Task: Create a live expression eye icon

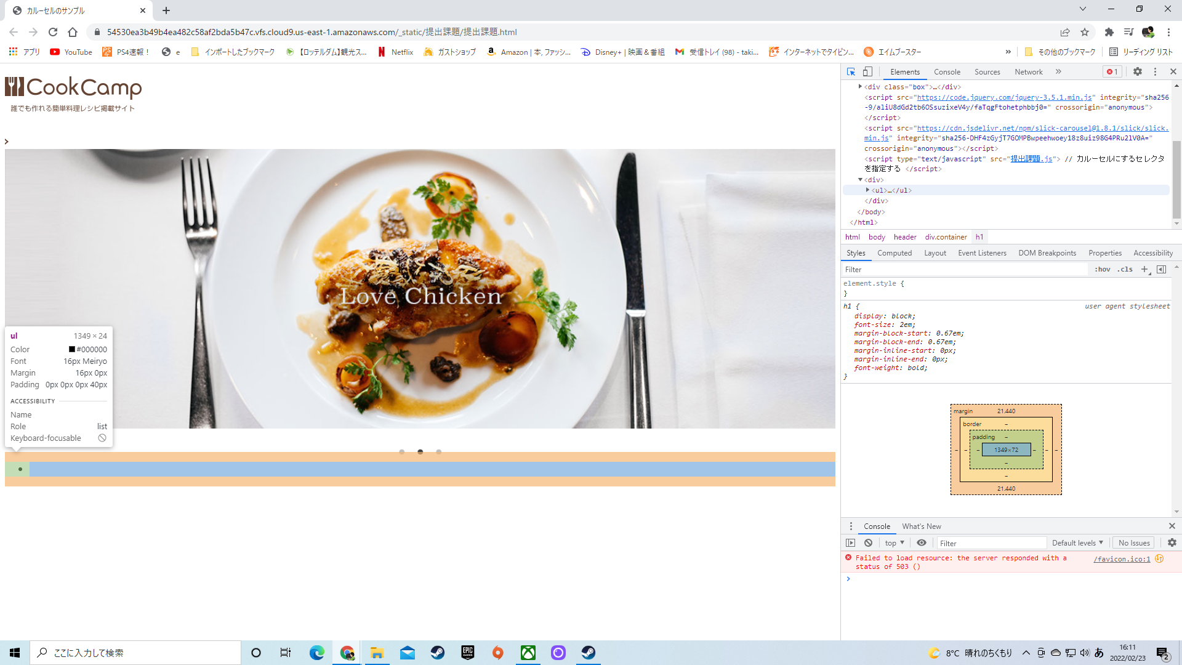Action: pos(922,543)
